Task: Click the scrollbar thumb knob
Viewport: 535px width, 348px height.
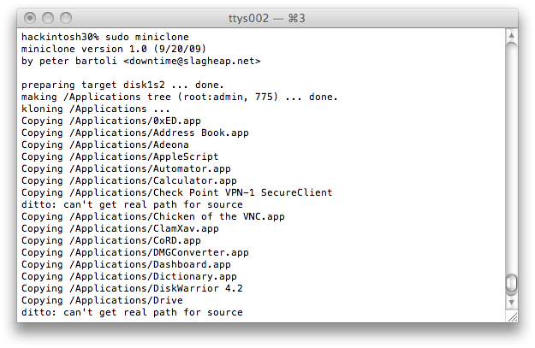Action: coord(511,284)
